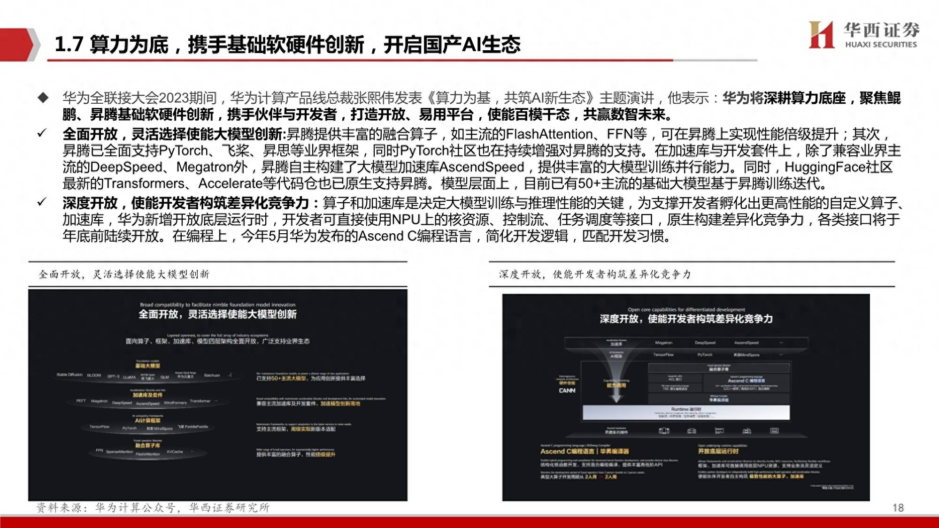The image size is (939, 528).
Task: Click the diamond bullet before 华为全联接大会2023
Action: pos(43,98)
